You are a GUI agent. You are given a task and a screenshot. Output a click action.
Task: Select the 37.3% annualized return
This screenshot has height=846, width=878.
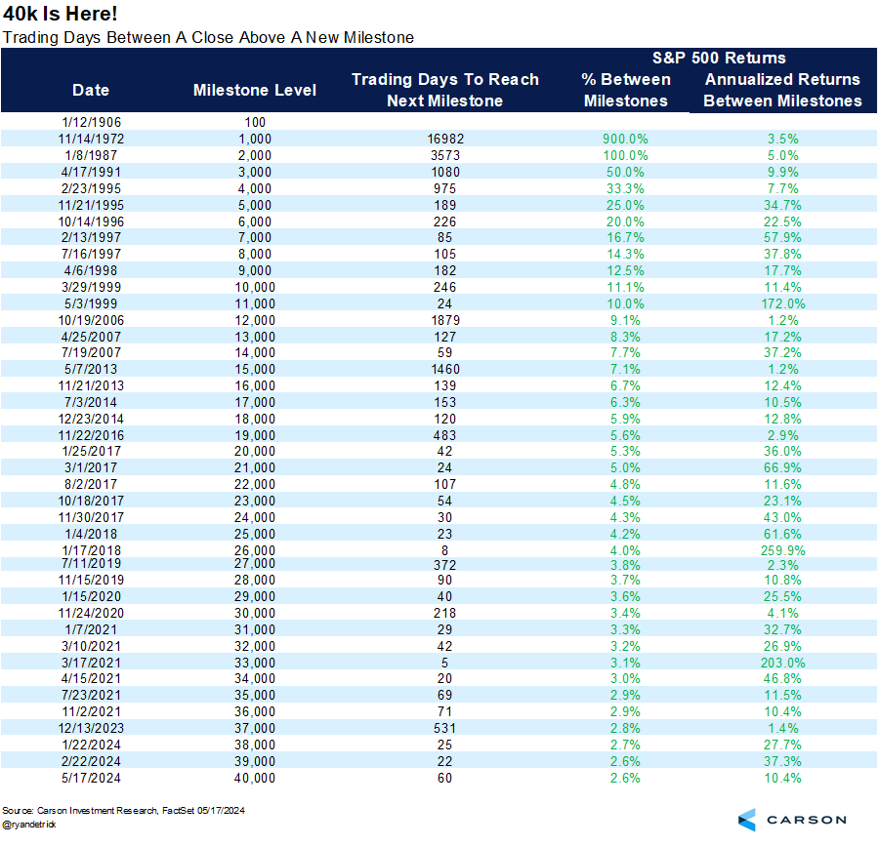(x=783, y=761)
